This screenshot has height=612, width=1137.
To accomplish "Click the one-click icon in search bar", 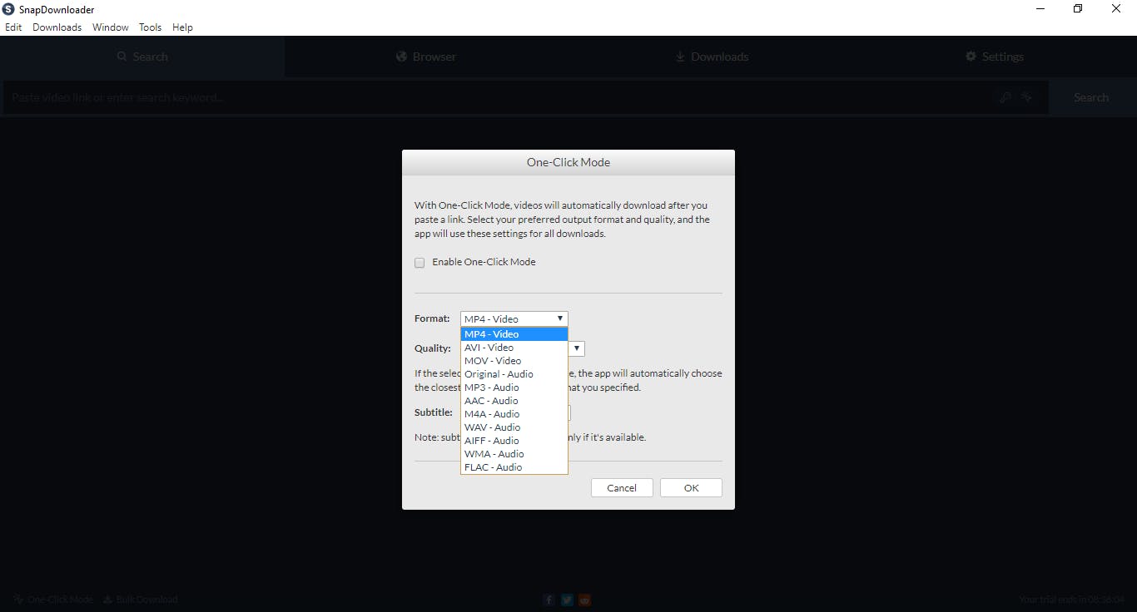I will pyautogui.click(x=1027, y=97).
